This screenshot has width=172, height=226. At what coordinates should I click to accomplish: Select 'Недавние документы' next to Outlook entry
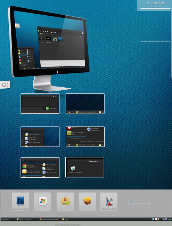coord(48,169)
